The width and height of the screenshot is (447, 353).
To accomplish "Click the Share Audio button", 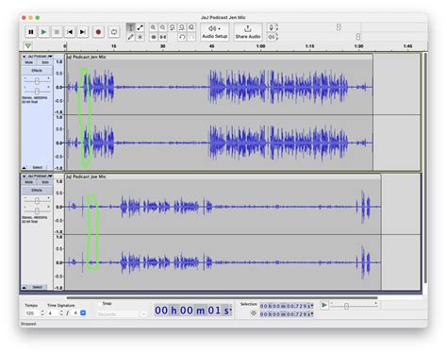I will click(x=248, y=32).
